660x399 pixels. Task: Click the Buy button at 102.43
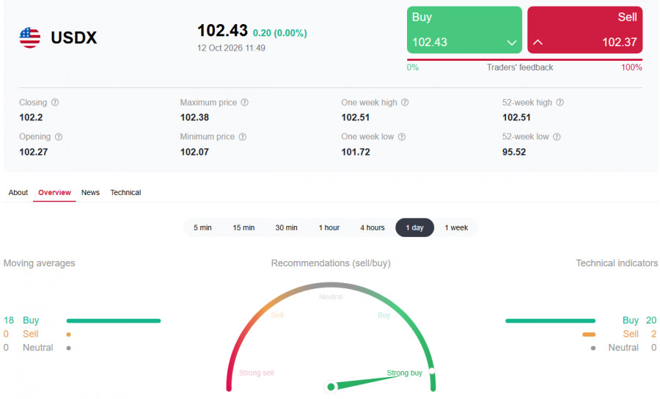click(464, 30)
